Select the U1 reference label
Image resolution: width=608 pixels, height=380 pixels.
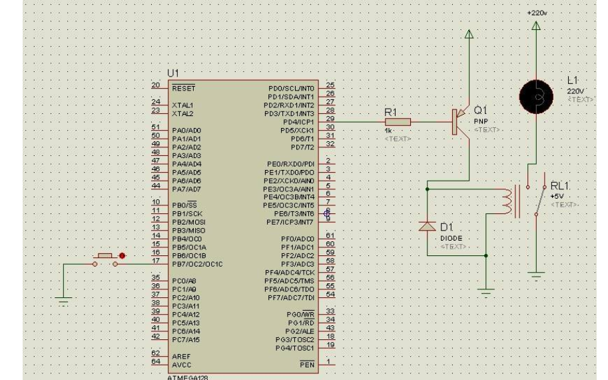click(174, 72)
